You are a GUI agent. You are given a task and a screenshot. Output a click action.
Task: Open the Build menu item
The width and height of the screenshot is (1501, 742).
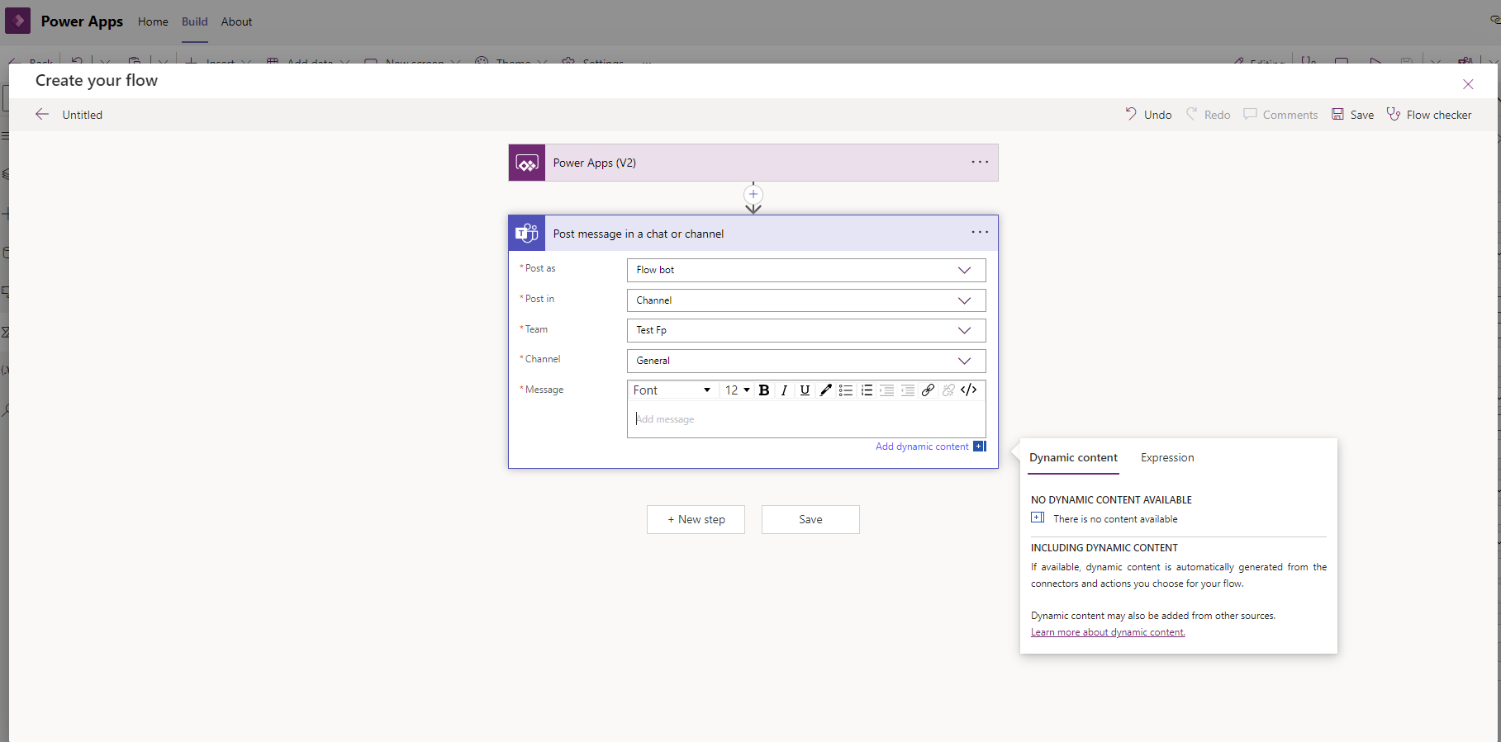pos(195,21)
